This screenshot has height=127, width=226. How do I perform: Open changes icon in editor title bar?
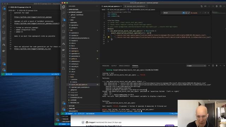click(202, 6)
